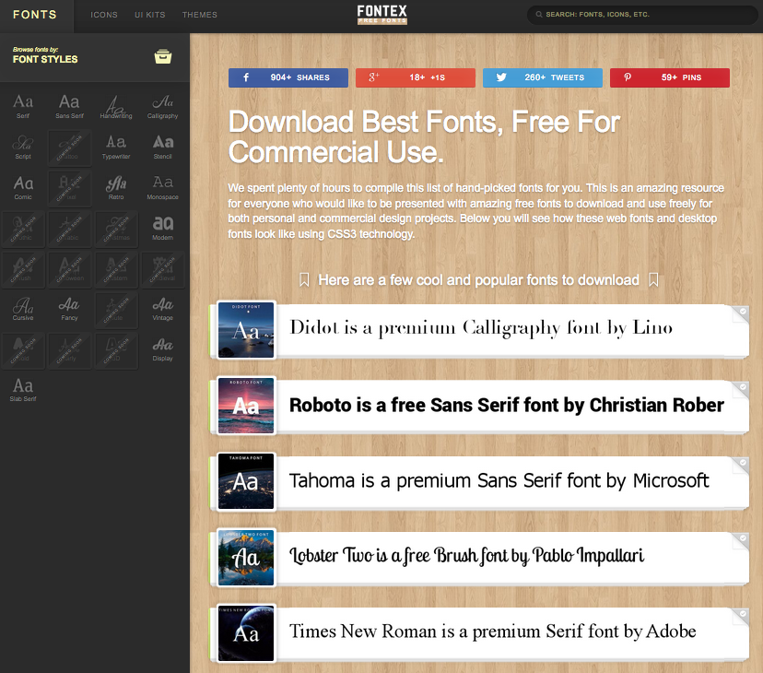Open 'Didot is a premium Calligraphy font' link
763x673 pixels.
[481, 327]
